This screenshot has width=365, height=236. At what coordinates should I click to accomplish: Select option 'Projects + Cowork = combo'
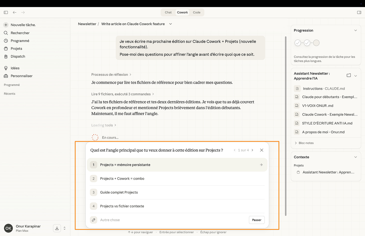tap(177, 179)
